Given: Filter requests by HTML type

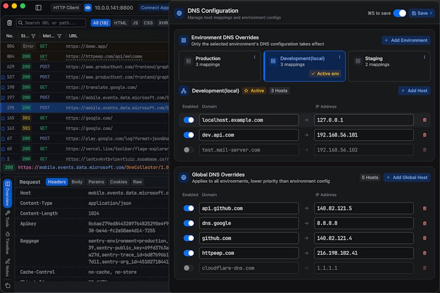Looking at the screenshot, I should (x=120, y=23).
